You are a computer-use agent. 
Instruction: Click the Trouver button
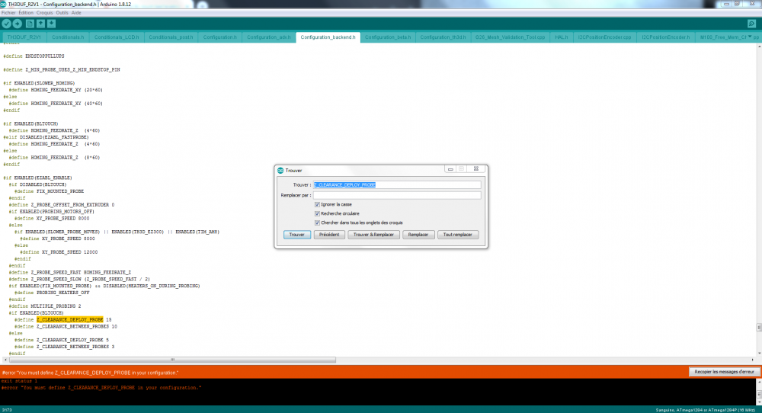pyautogui.click(x=297, y=235)
